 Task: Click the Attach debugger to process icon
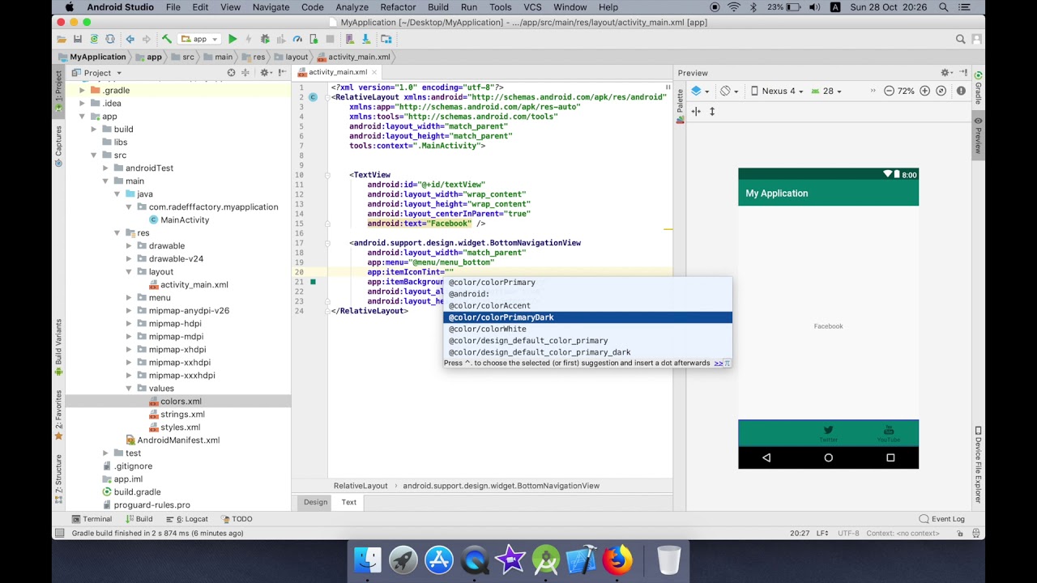[314, 39]
